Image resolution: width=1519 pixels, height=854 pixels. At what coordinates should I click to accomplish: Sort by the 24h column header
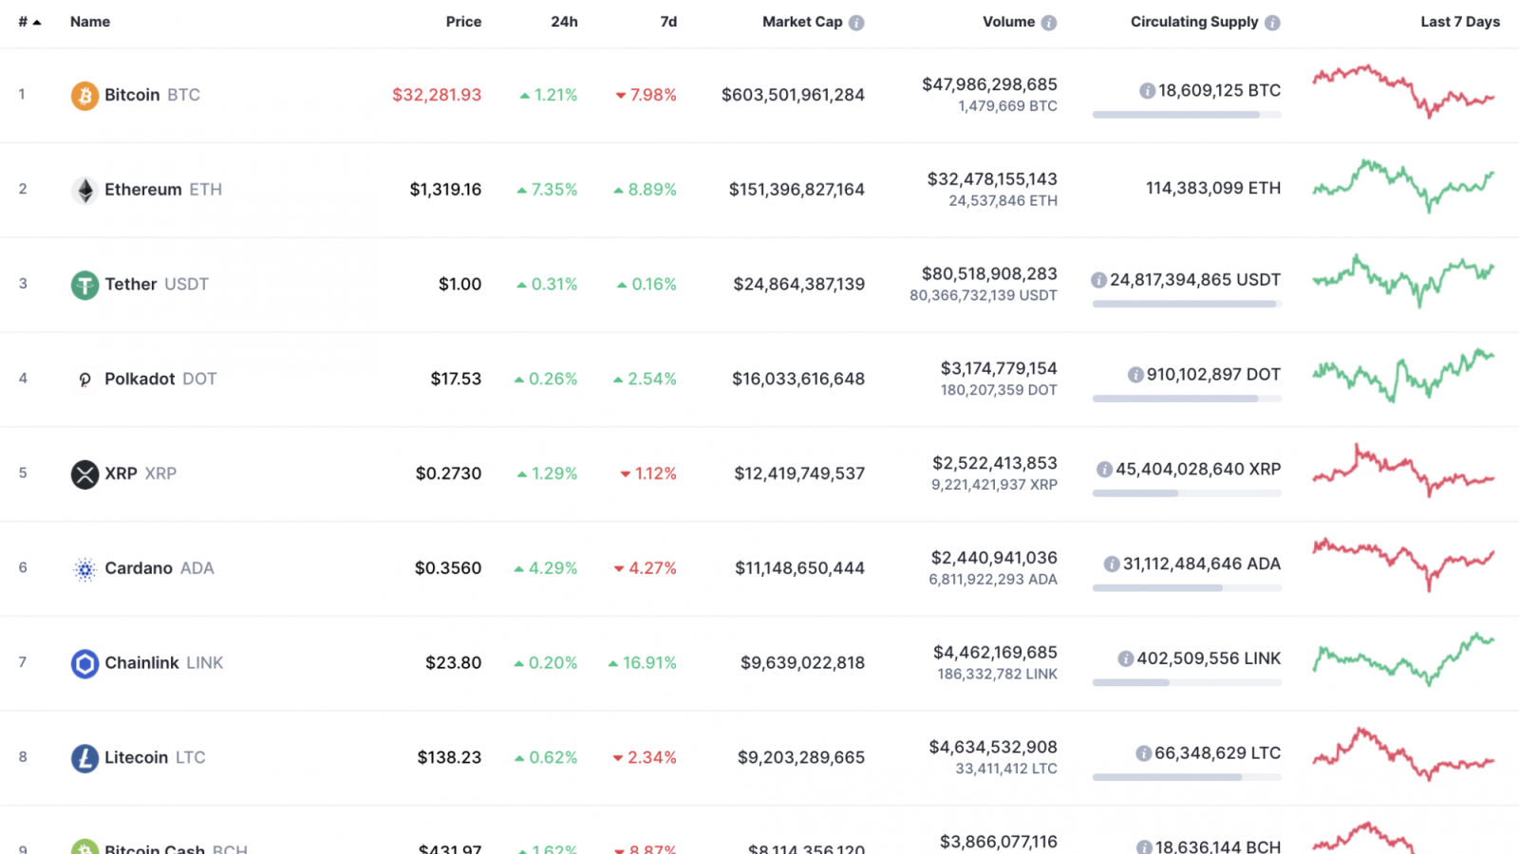click(x=564, y=22)
